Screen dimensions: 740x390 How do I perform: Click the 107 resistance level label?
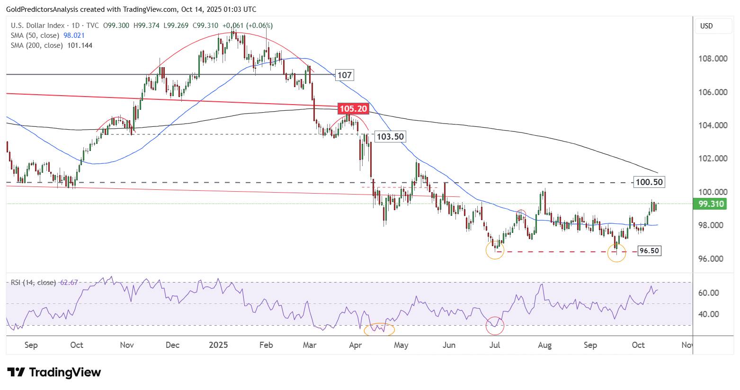[344, 75]
